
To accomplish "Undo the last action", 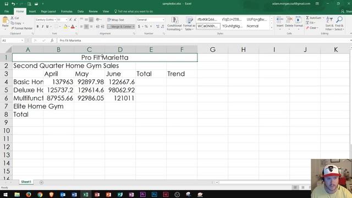I will tap(13, 4).
